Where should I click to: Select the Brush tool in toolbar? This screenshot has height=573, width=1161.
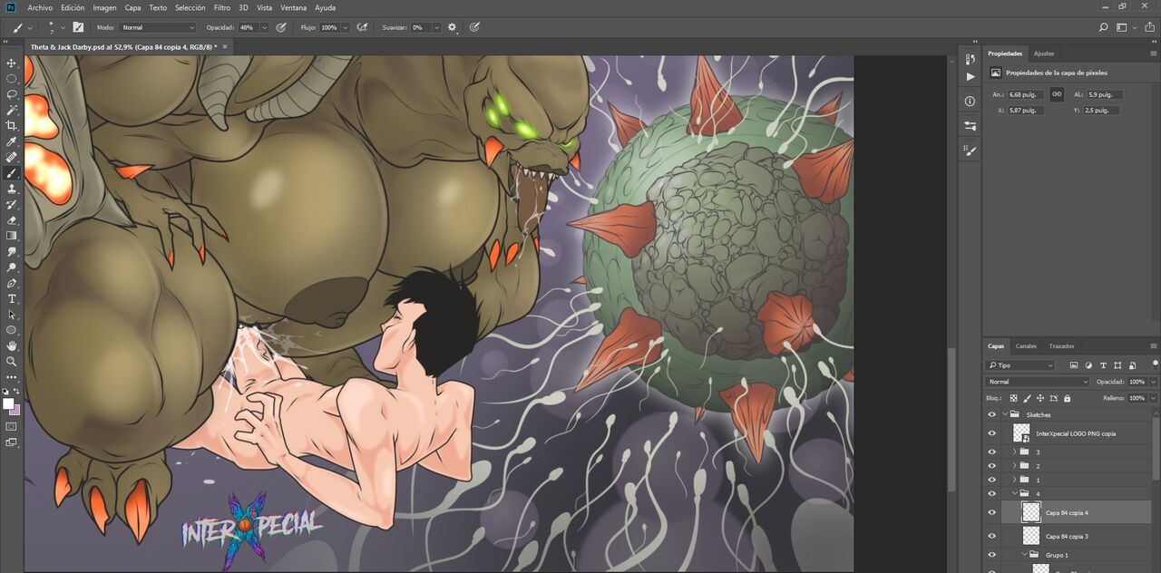click(x=12, y=172)
